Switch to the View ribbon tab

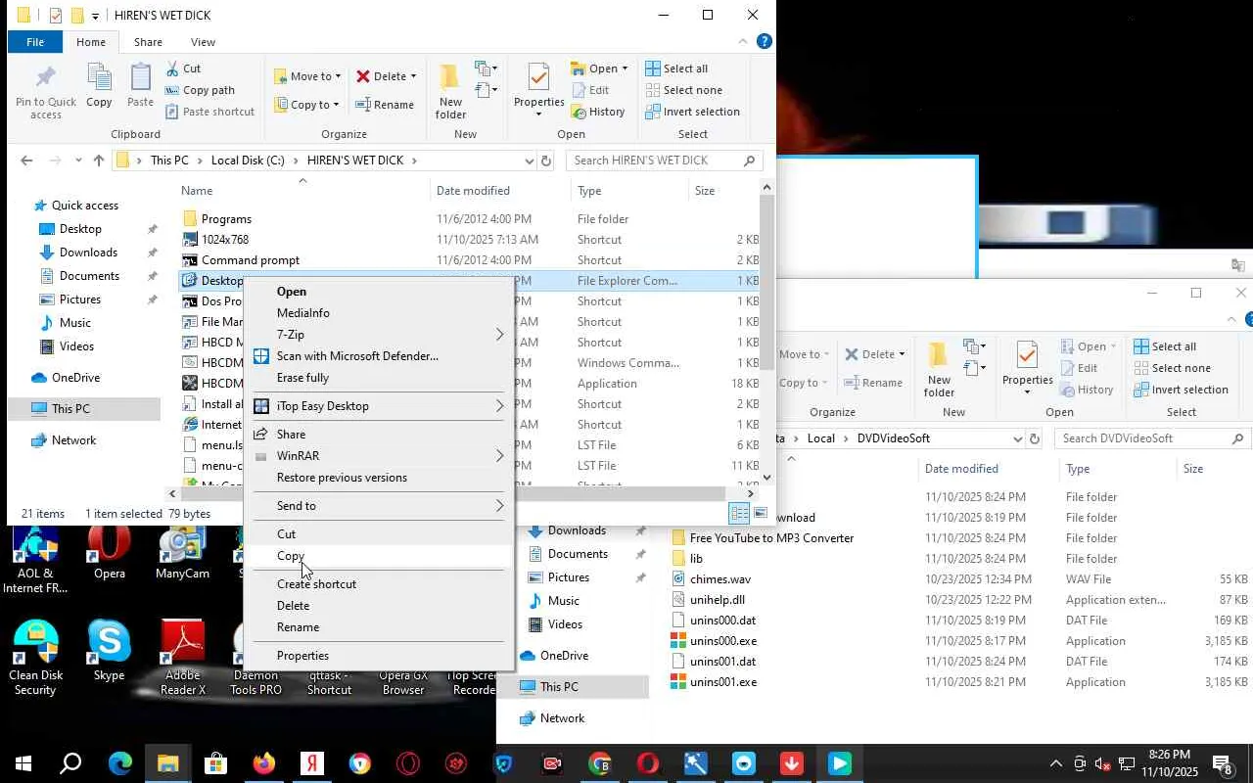click(x=203, y=42)
